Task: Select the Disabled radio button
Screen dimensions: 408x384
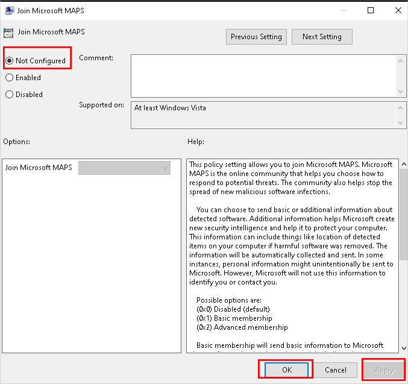Action: (24, 94)
